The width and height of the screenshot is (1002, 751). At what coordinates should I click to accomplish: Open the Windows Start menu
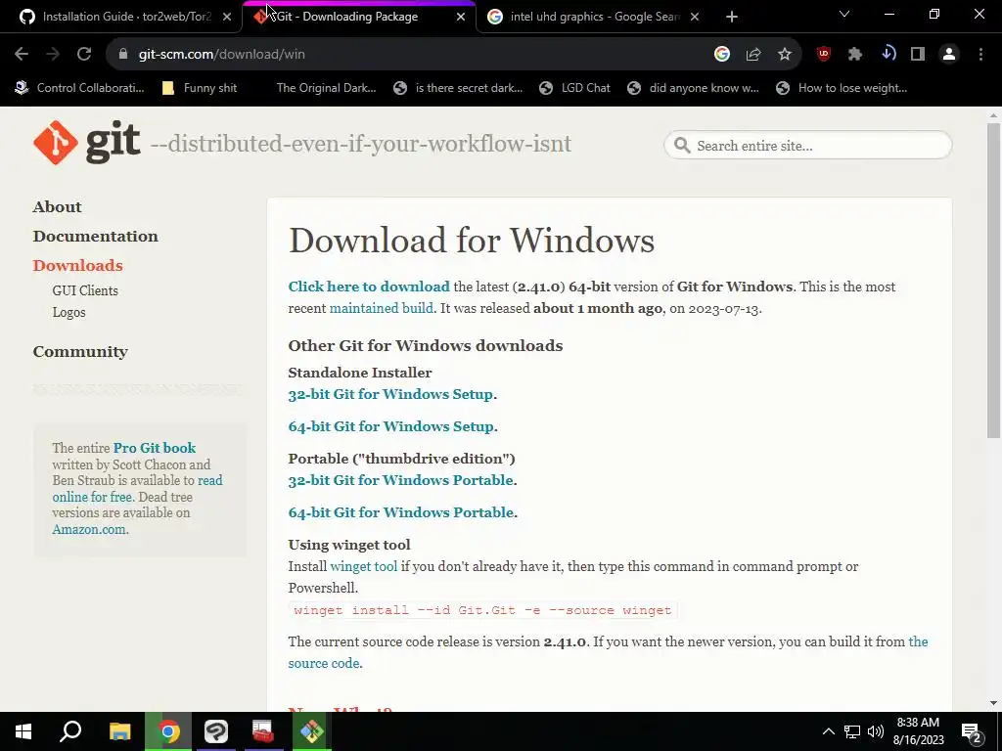[23, 731]
